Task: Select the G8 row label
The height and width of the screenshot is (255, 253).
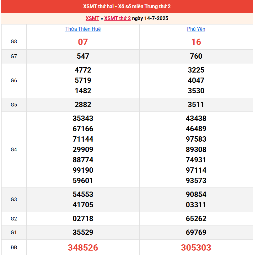Action: point(14,42)
